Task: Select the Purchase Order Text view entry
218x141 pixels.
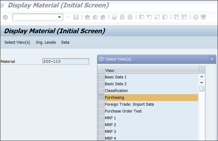Action: (x=123, y=111)
